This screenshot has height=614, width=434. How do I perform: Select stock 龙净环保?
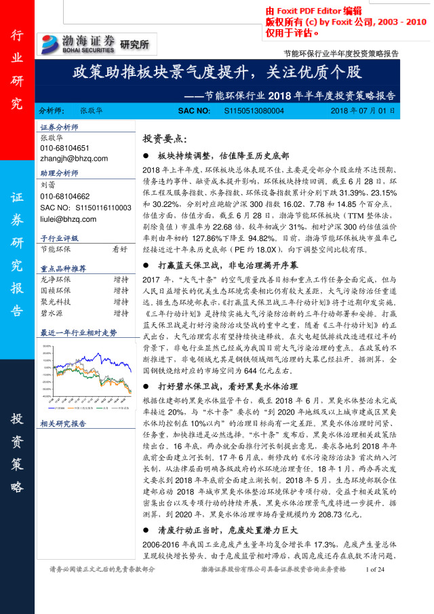click(56, 280)
